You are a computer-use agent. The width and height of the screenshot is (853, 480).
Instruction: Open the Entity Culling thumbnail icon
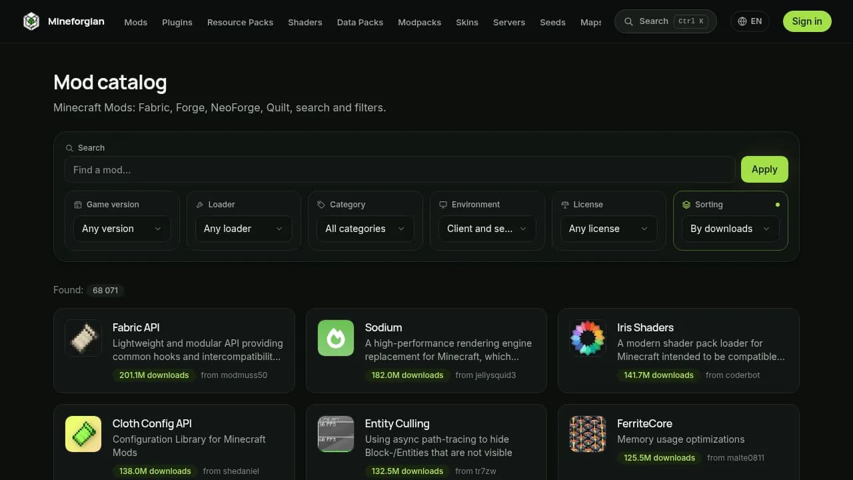336,434
